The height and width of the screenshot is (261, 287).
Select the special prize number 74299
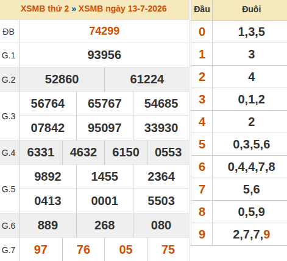click(x=104, y=31)
